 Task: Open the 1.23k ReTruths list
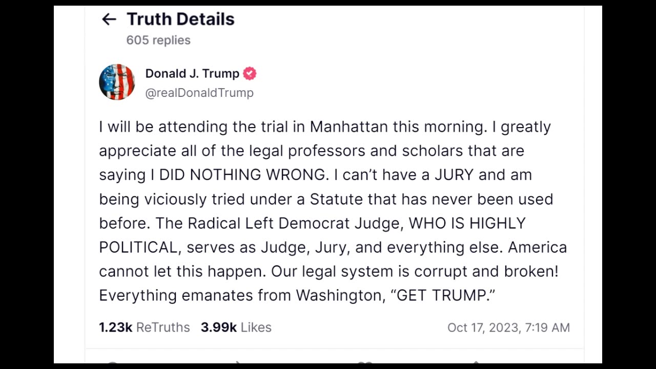(x=144, y=327)
